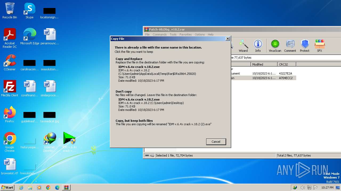Click the network tray icon

coord(309,188)
